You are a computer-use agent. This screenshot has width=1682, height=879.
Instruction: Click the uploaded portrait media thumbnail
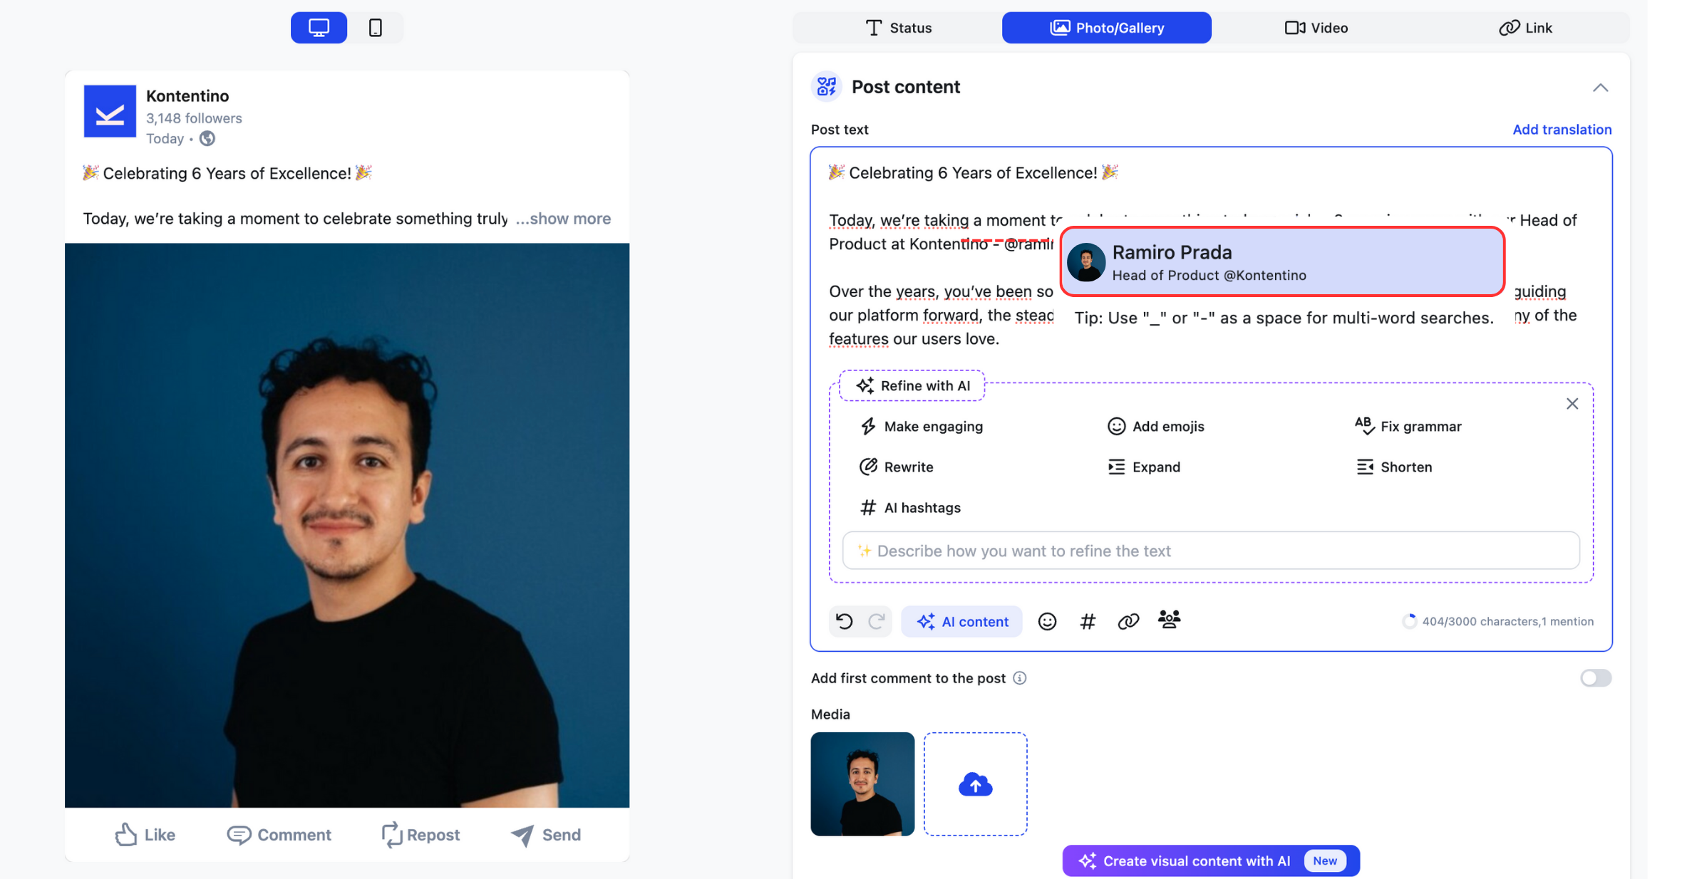pyautogui.click(x=862, y=784)
